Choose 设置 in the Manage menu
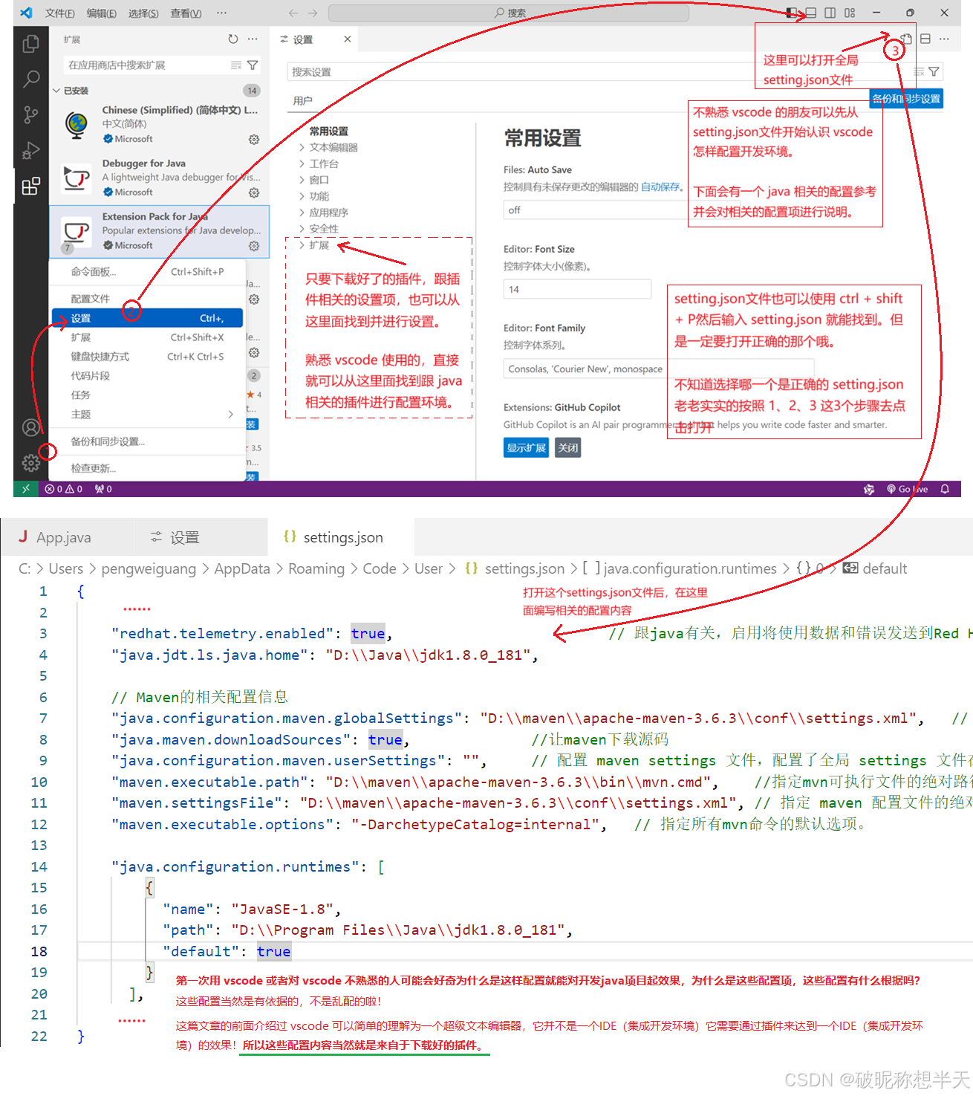 pos(147,318)
